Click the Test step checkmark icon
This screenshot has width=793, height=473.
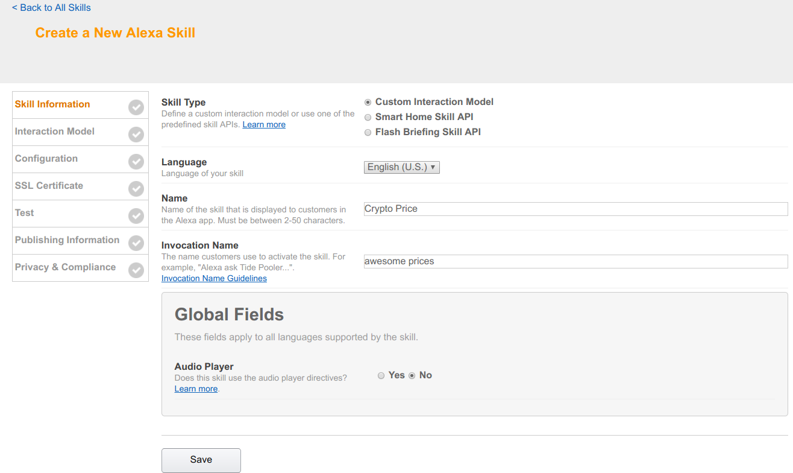coord(136,217)
